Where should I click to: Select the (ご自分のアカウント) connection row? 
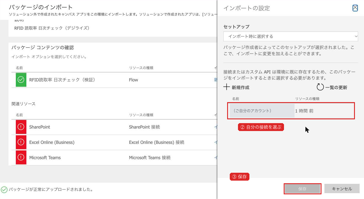[x=291, y=111]
